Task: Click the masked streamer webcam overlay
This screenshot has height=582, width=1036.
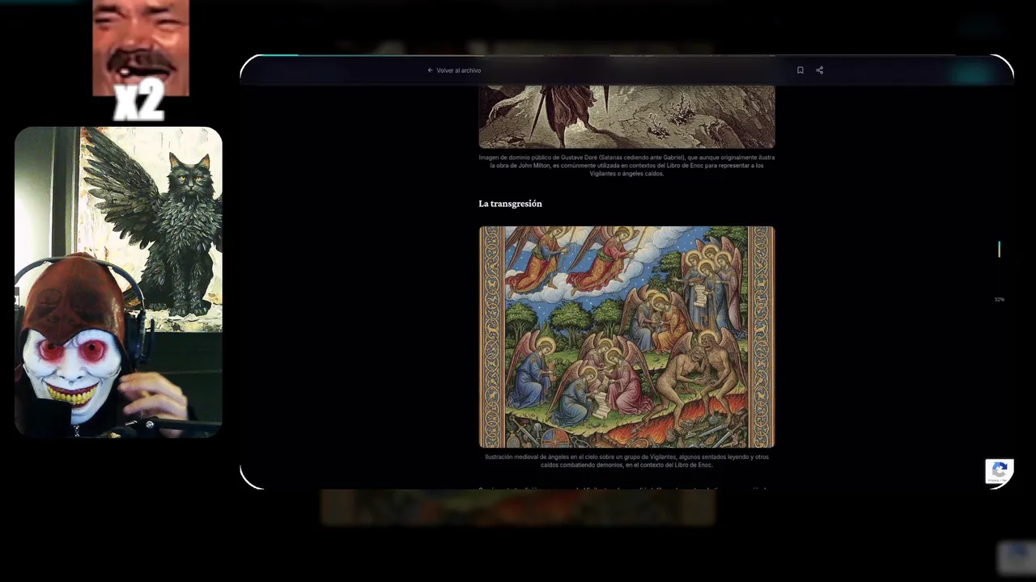Action: click(118, 282)
